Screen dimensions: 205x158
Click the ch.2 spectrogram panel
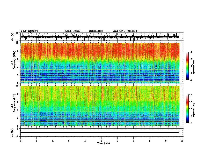[x=100, y=106]
